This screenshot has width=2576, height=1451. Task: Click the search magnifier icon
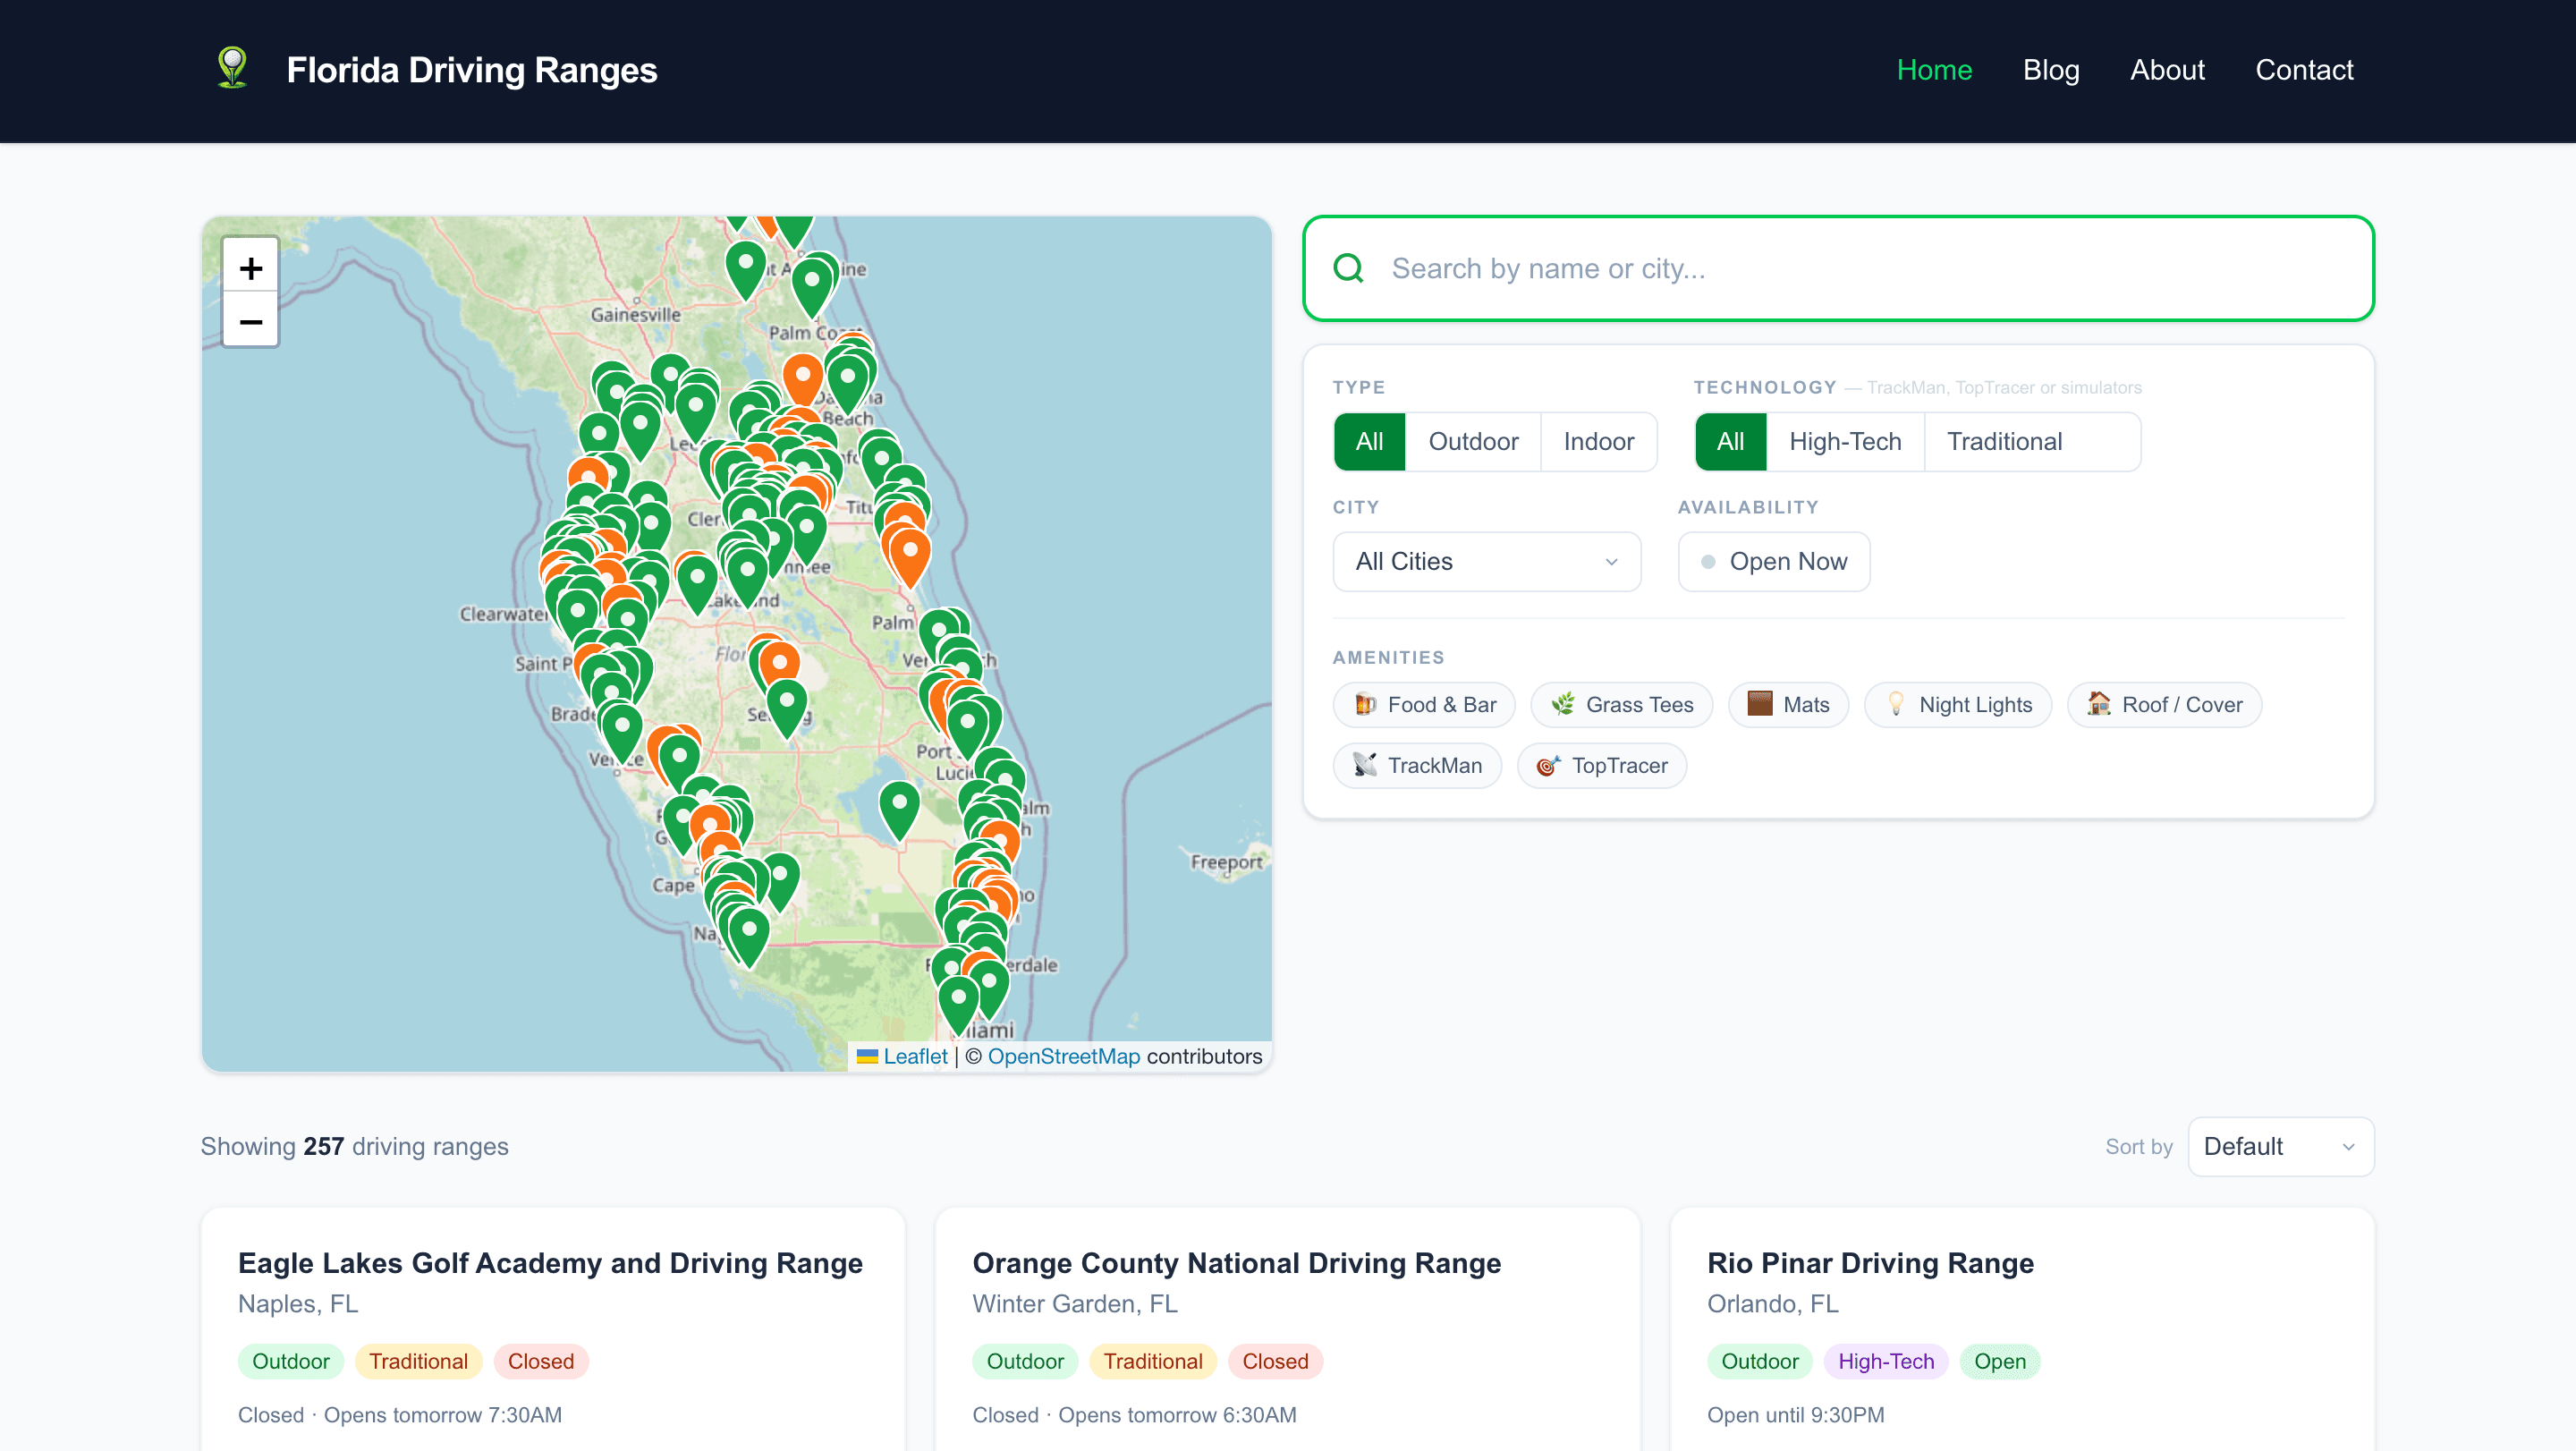click(x=1348, y=268)
